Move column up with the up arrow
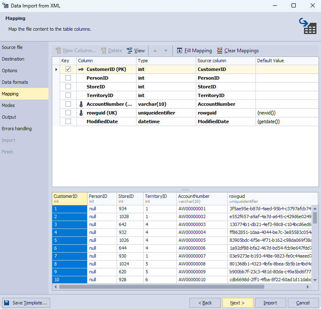This screenshot has width=321, height=309. coord(155,51)
